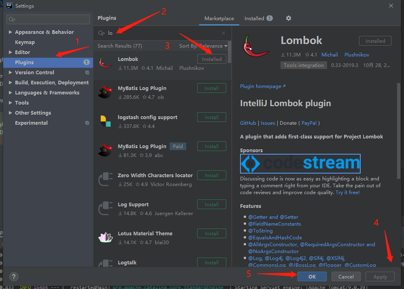Image resolution: width=404 pixels, height=289 pixels.
Task: Click Installed button in Lombok details header
Action: click(x=375, y=41)
